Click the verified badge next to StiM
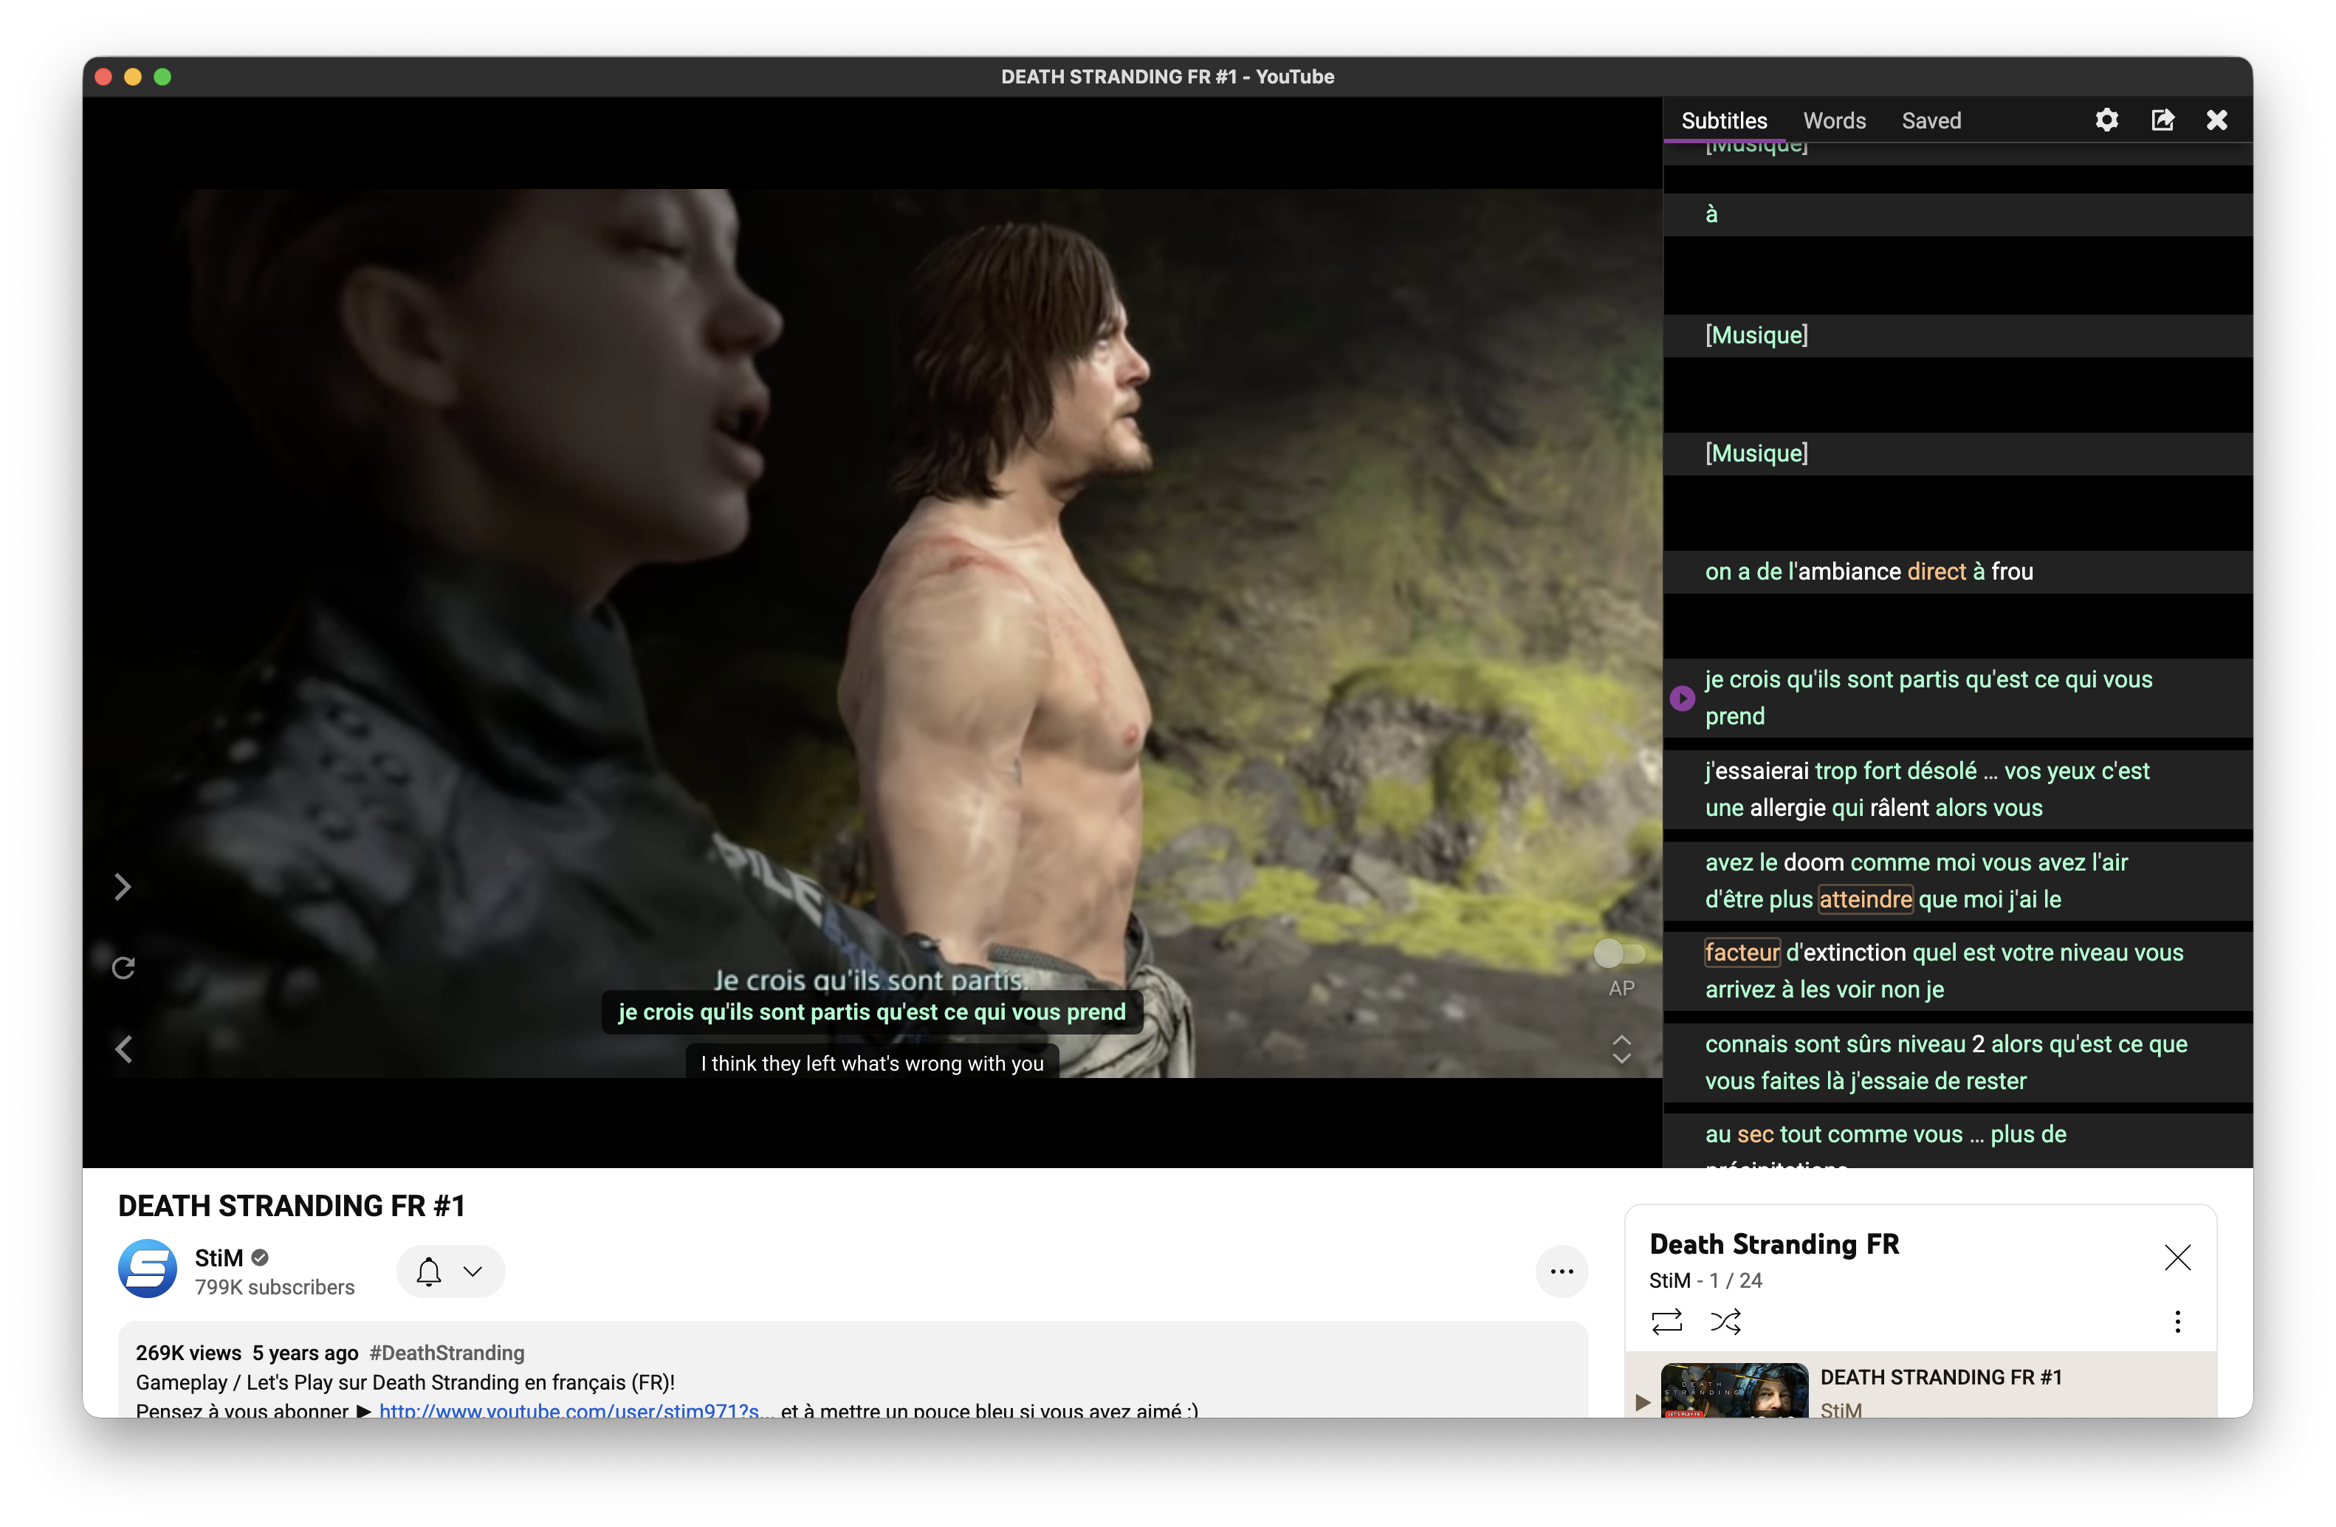This screenshot has width=2336, height=1527. (x=260, y=1257)
